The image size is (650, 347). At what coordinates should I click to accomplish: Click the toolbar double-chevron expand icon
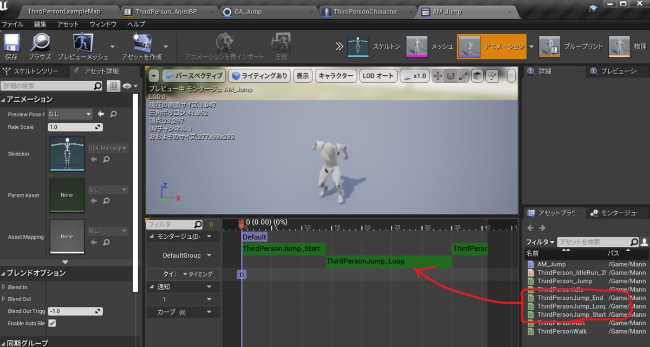click(339, 47)
